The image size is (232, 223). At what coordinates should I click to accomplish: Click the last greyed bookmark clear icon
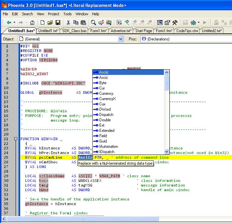click(150, 23)
